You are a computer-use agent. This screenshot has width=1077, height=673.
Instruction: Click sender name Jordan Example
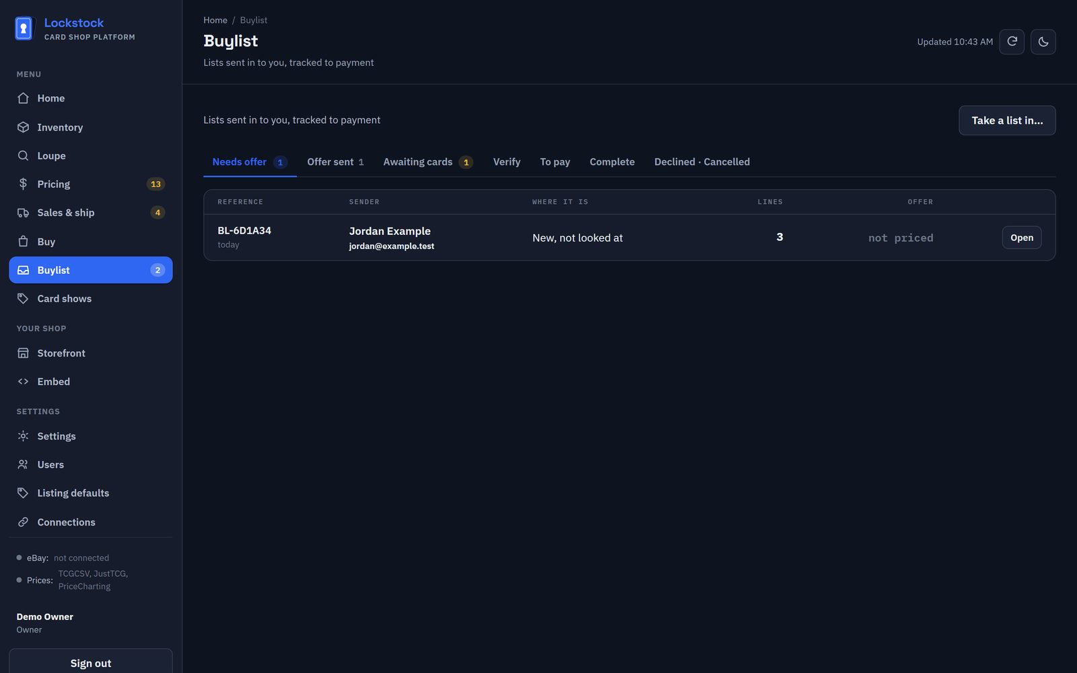pyautogui.click(x=390, y=231)
